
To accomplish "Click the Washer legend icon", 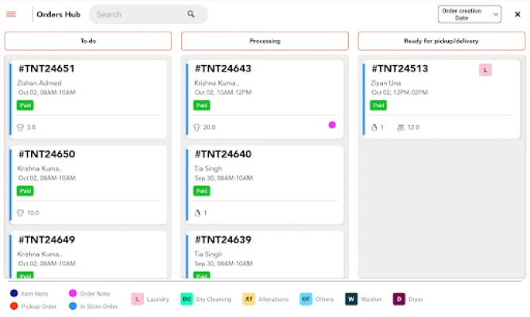I will [350, 299].
